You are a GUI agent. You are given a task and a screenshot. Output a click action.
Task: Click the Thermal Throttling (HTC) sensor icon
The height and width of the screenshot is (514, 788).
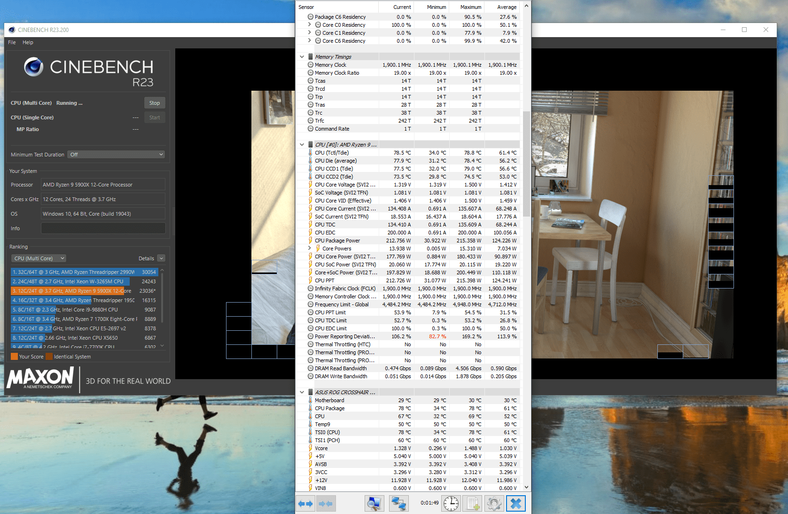(x=311, y=344)
